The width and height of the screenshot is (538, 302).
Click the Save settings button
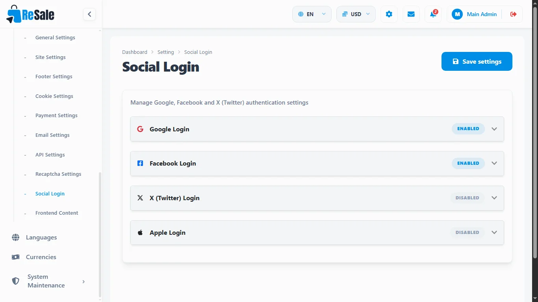coord(477,61)
